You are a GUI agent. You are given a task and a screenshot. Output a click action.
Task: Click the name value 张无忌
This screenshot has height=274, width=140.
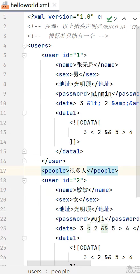coord(85,65)
